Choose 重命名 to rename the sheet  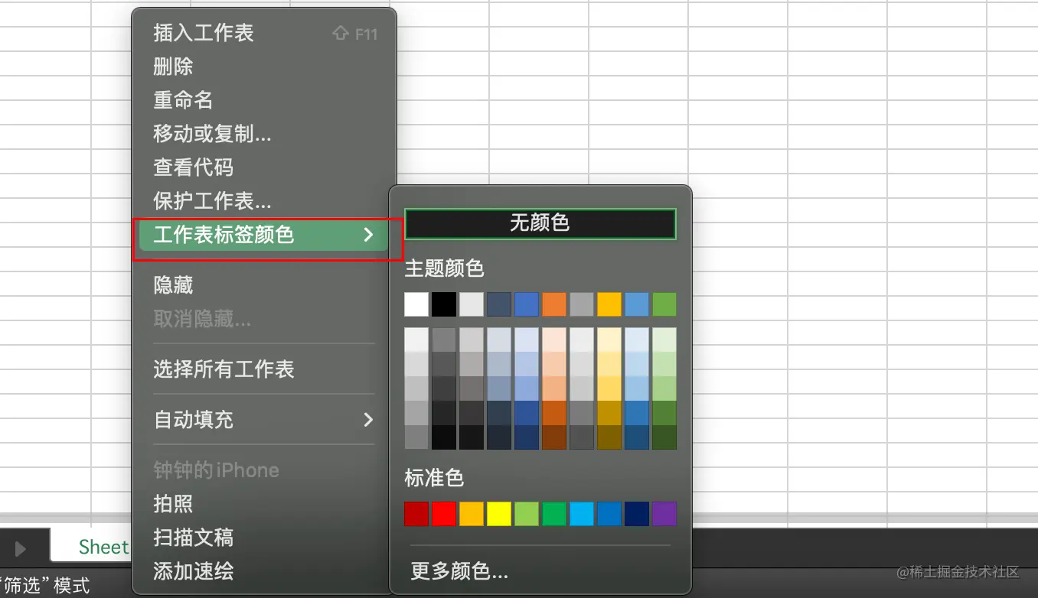coord(264,100)
